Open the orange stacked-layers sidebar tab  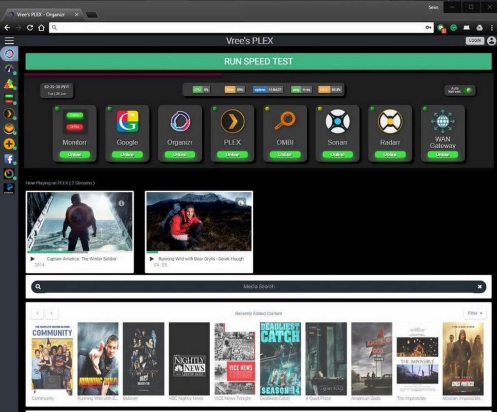(x=9, y=129)
